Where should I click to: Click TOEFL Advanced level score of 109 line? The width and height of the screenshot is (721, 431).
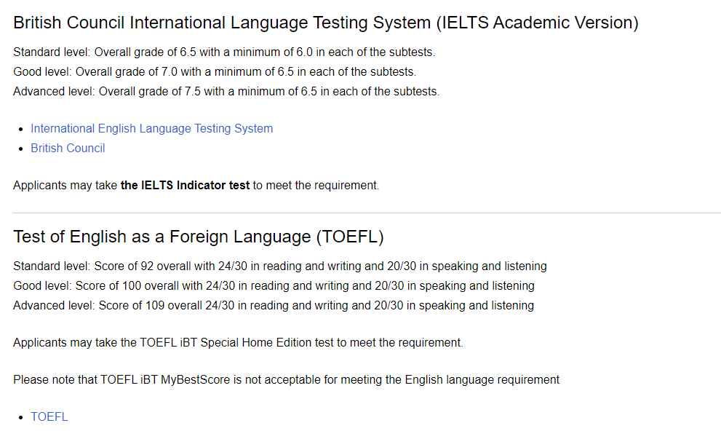point(274,306)
